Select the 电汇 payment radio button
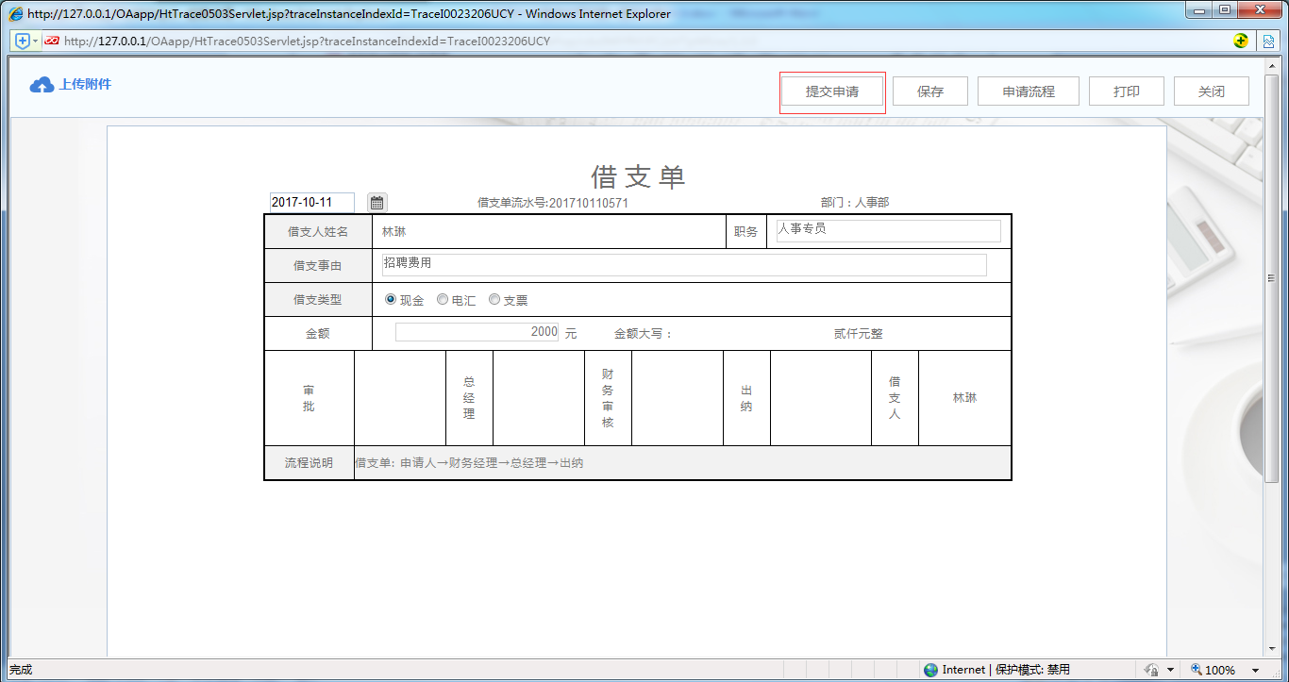This screenshot has height=682, width=1289. click(x=442, y=299)
